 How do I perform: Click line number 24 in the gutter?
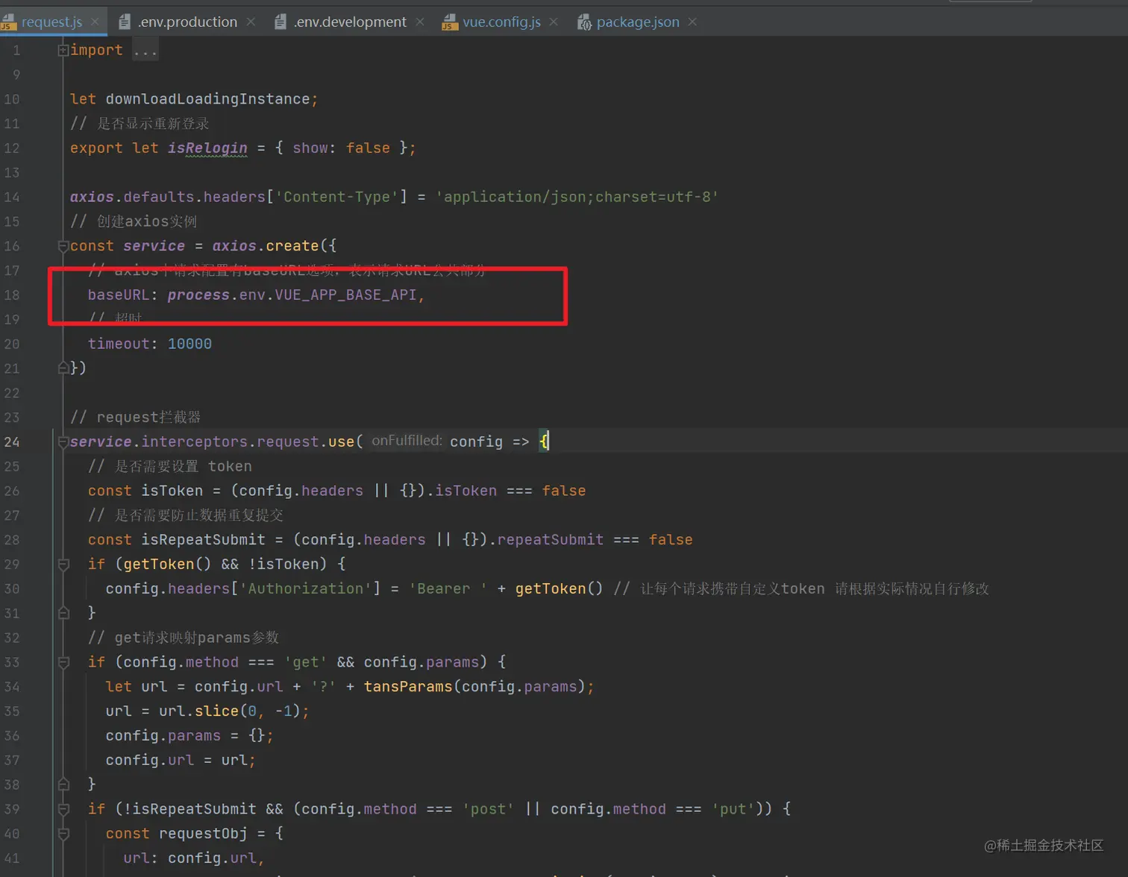pos(12,441)
